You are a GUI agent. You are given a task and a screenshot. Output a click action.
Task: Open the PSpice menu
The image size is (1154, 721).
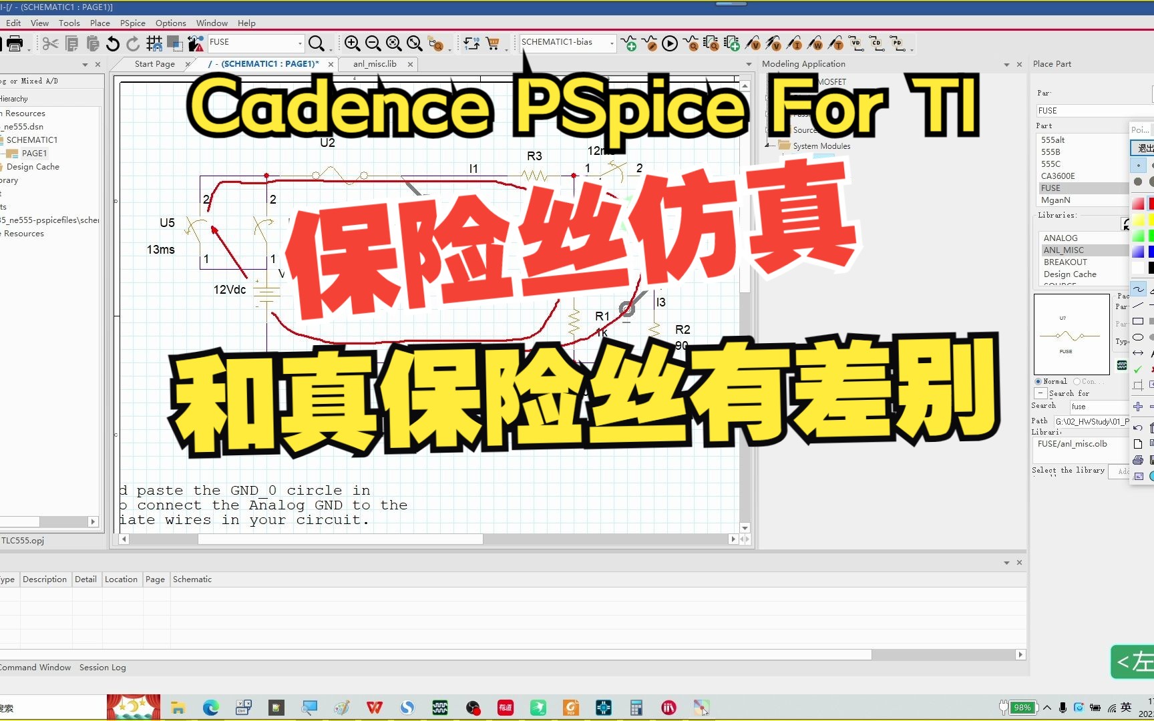133,23
